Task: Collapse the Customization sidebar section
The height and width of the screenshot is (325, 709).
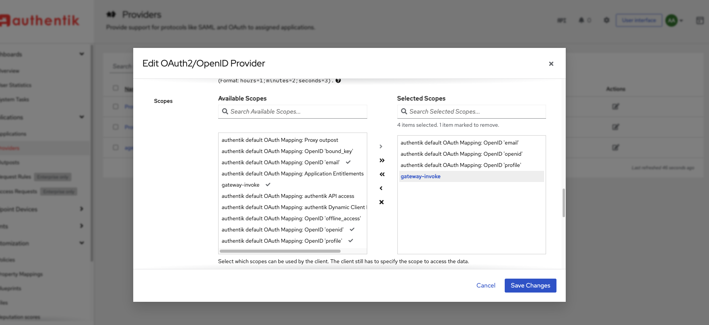Action: coord(81,243)
